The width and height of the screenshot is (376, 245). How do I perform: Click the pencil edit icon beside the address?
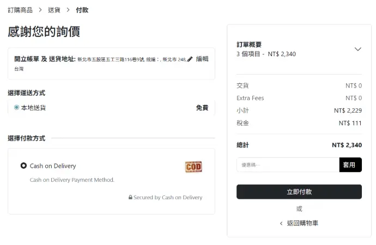(x=190, y=59)
